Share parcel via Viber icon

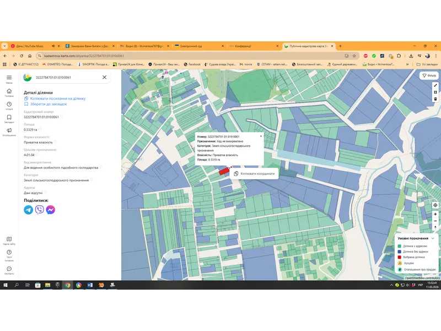39,210
